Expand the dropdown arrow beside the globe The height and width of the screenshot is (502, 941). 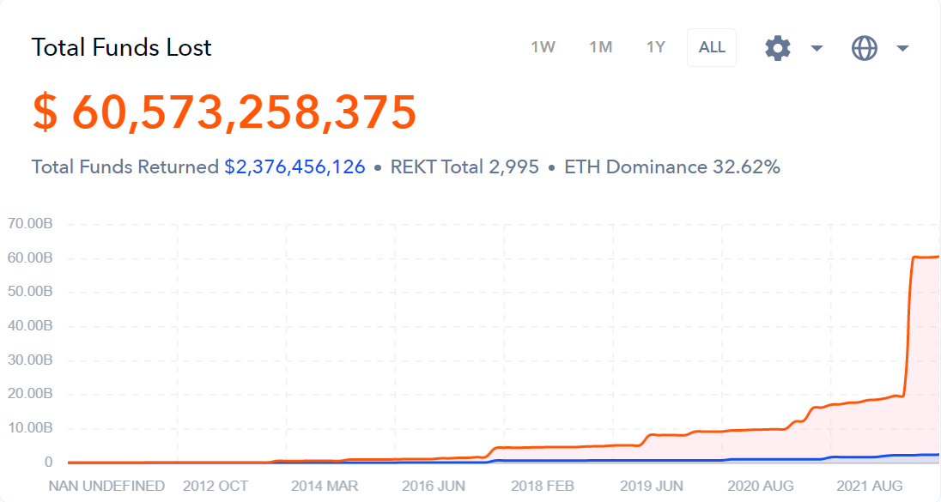[x=902, y=48]
